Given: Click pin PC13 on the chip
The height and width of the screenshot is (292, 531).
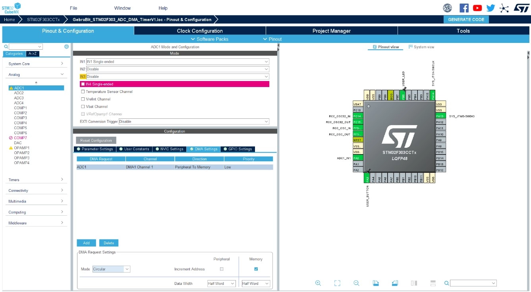Looking at the screenshot, I should (358, 110).
